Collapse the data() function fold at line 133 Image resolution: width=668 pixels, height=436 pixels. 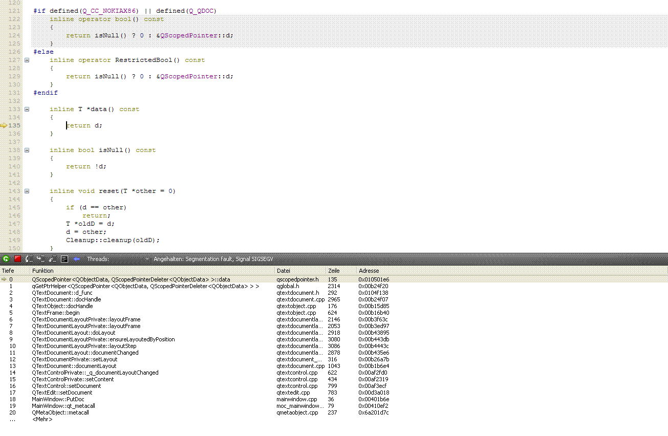pos(27,109)
